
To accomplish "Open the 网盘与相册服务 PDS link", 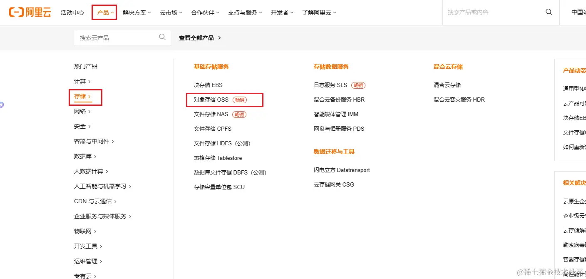I will click(x=339, y=129).
